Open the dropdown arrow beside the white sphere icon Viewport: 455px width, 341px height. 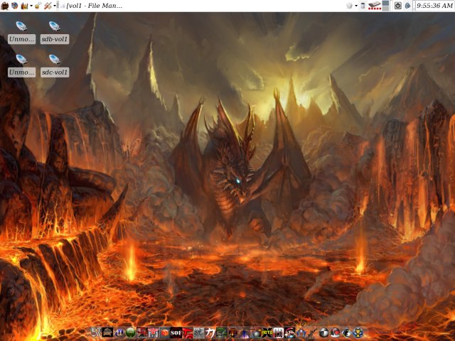355,6
